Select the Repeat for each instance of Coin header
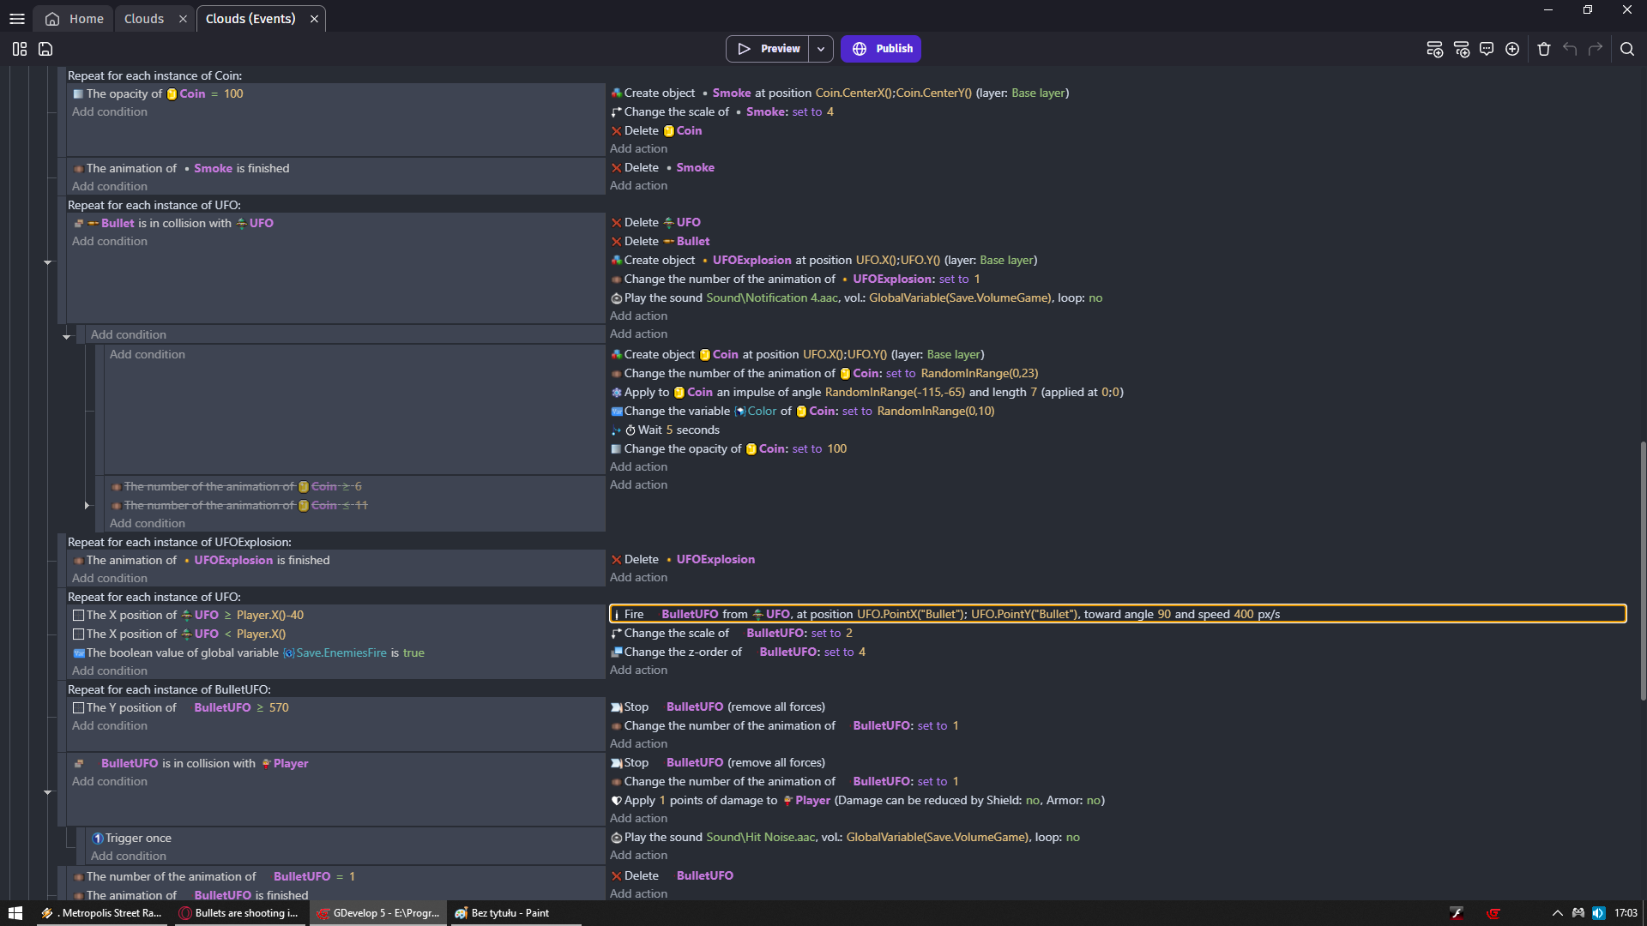Image resolution: width=1647 pixels, height=926 pixels. pyautogui.click(x=154, y=75)
